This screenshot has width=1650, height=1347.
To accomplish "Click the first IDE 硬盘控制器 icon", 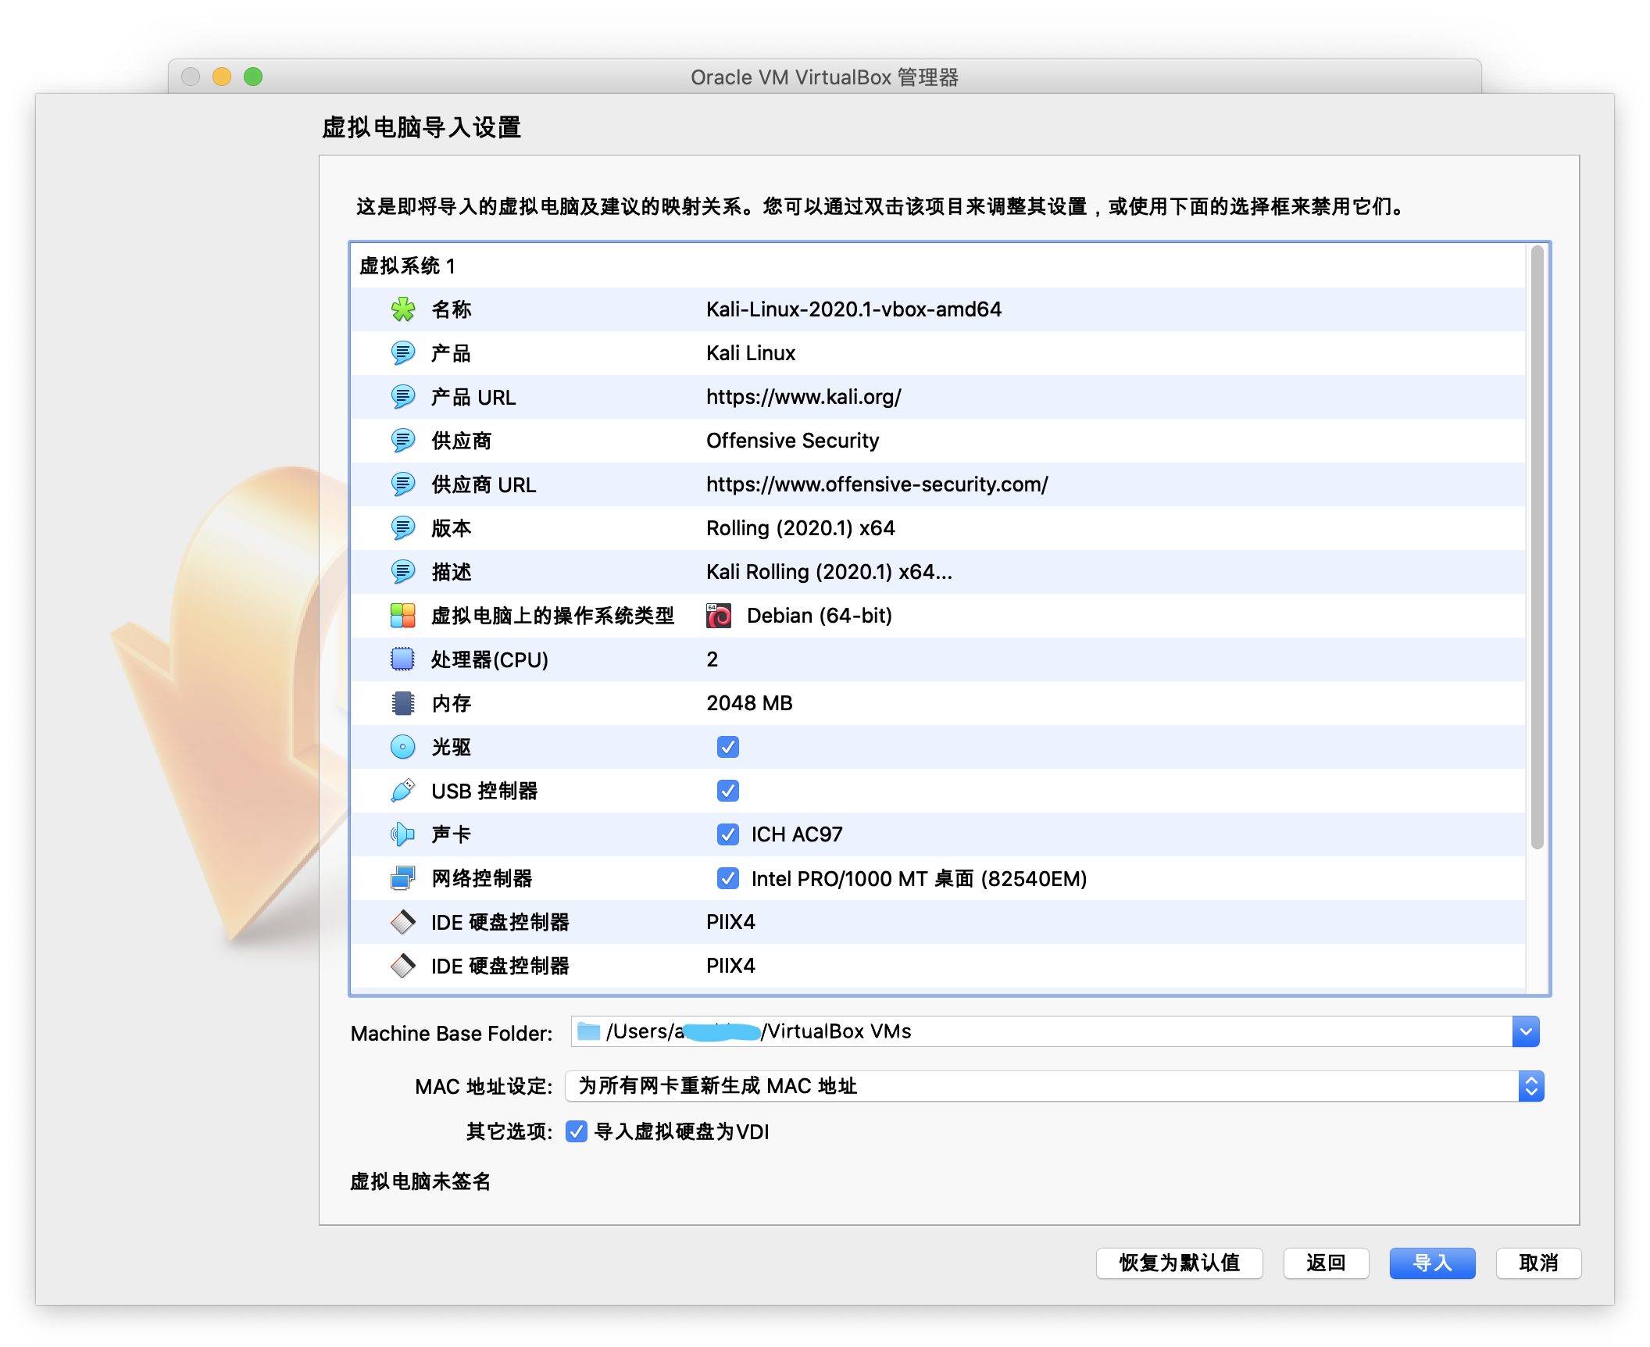I will (402, 922).
